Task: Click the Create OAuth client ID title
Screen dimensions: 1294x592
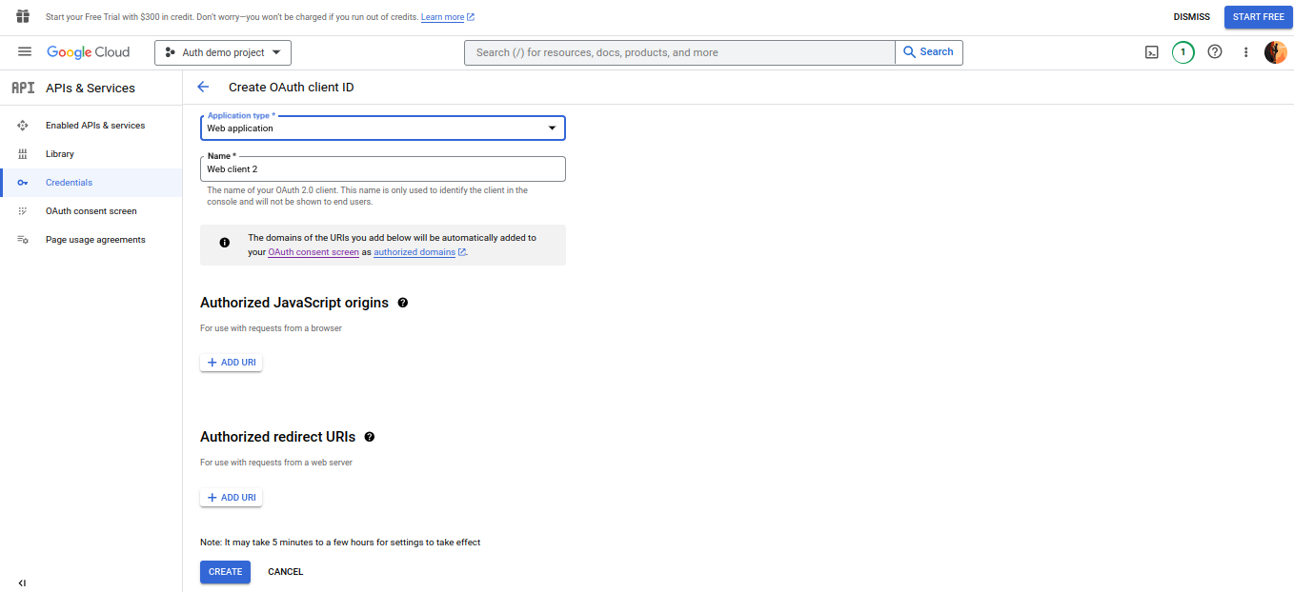Action: [x=292, y=87]
